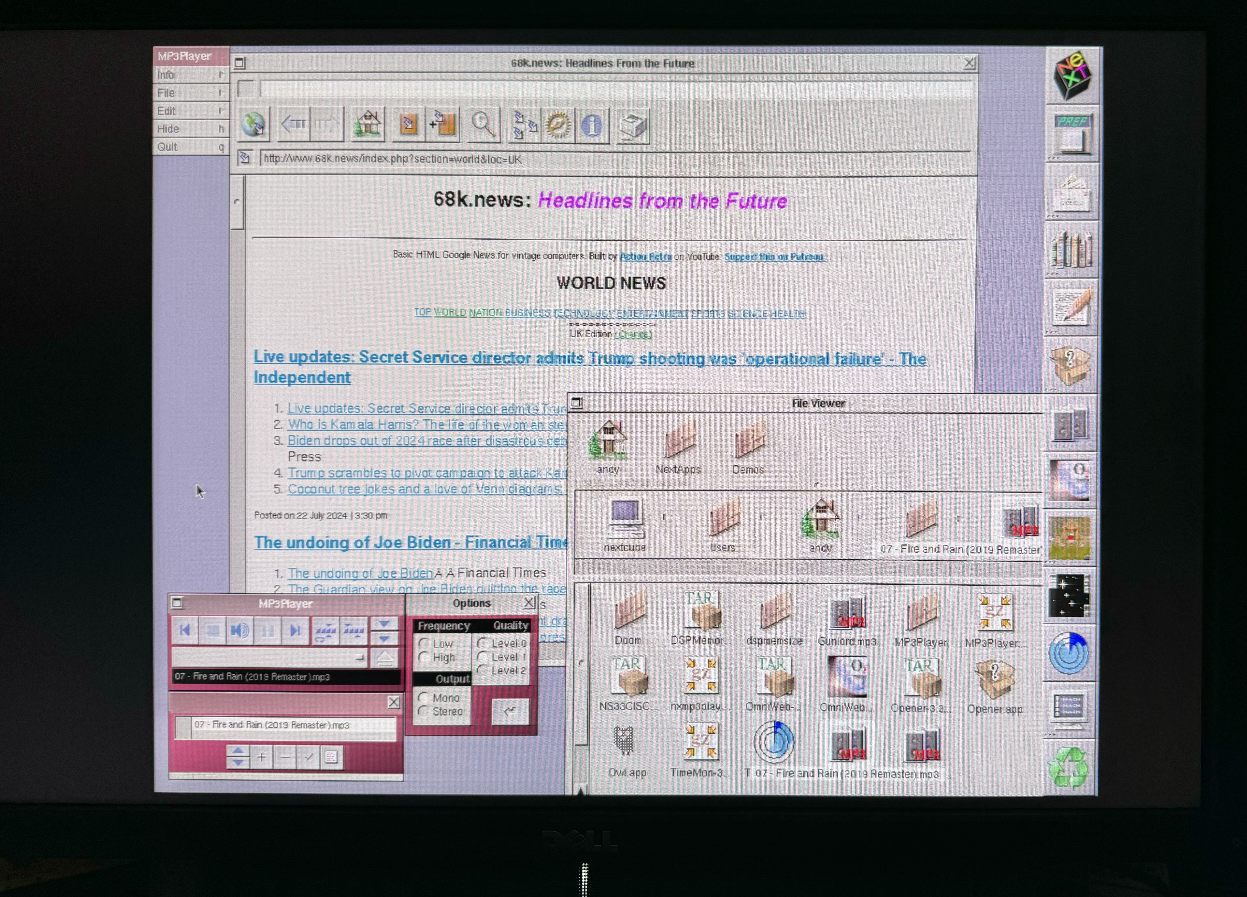Open the Recycler icon in the dock
The image size is (1247, 897).
click(1069, 768)
